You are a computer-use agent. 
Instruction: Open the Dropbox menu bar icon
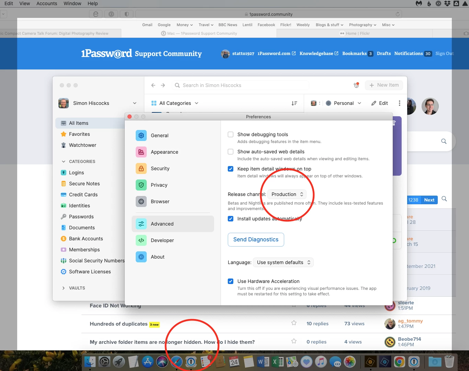[447, 3]
